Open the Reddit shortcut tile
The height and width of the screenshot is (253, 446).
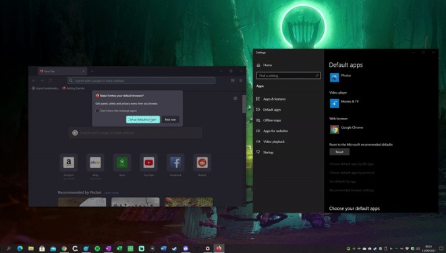pos(202,163)
